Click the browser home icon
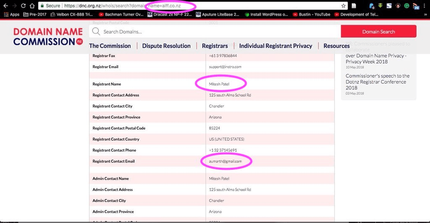The width and height of the screenshot is (430, 223). [x=32, y=6]
